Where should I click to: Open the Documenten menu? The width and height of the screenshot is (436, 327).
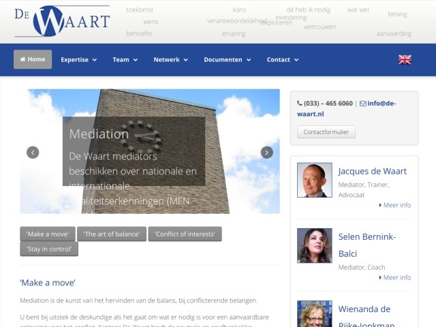coord(227,60)
